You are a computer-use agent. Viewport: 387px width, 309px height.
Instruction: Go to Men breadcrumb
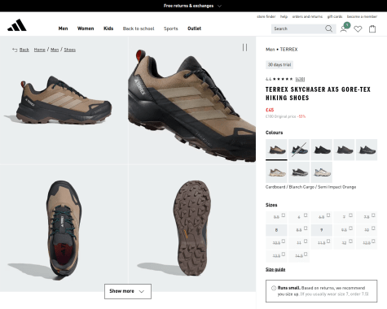(55, 50)
